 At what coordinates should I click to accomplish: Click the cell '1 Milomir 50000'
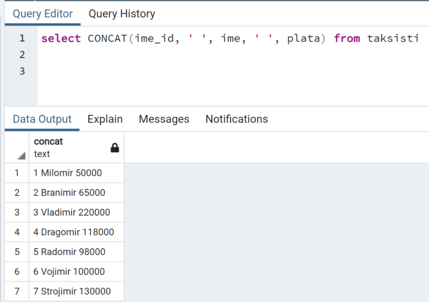click(77, 173)
